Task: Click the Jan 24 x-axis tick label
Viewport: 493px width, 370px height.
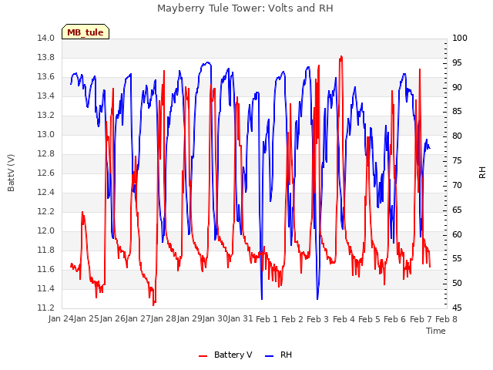Action: pos(61,319)
